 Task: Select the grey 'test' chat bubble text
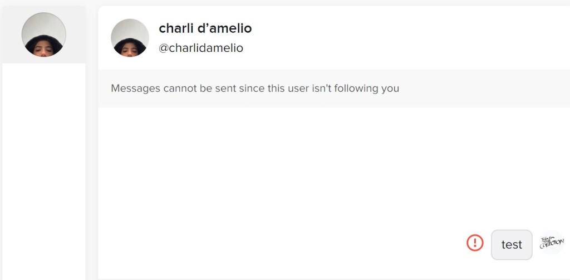(x=512, y=245)
